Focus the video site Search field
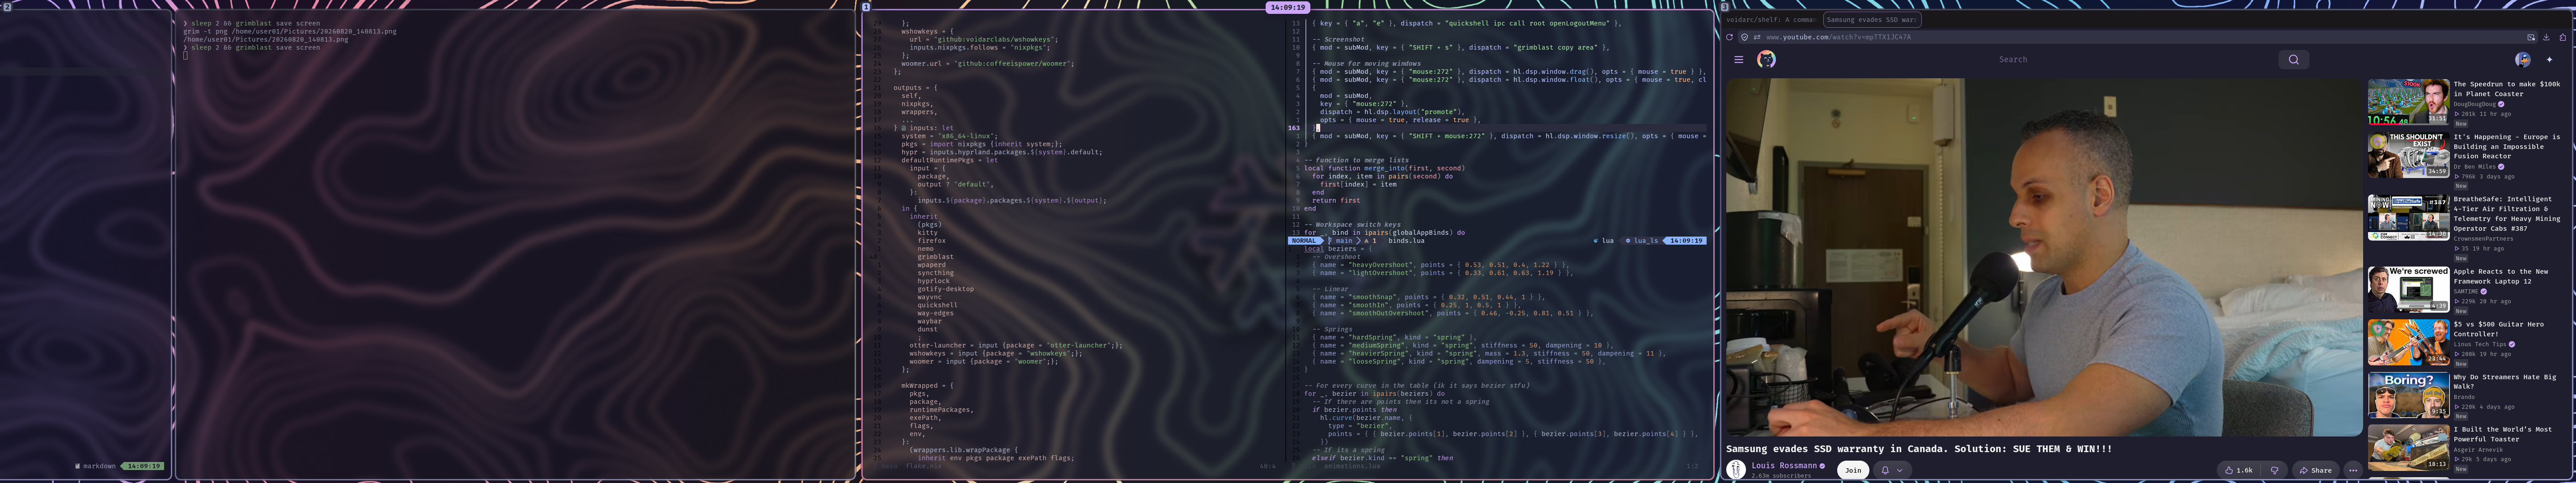Screen dimensions: 2576x483 click(x=2013, y=59)
